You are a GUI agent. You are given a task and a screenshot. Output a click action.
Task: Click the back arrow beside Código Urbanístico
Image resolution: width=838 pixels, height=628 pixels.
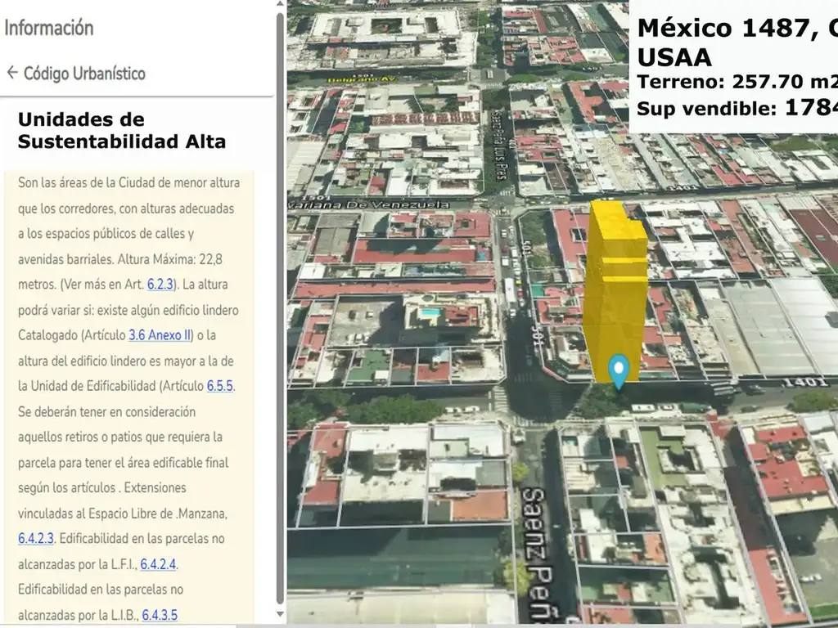(12, 73)
